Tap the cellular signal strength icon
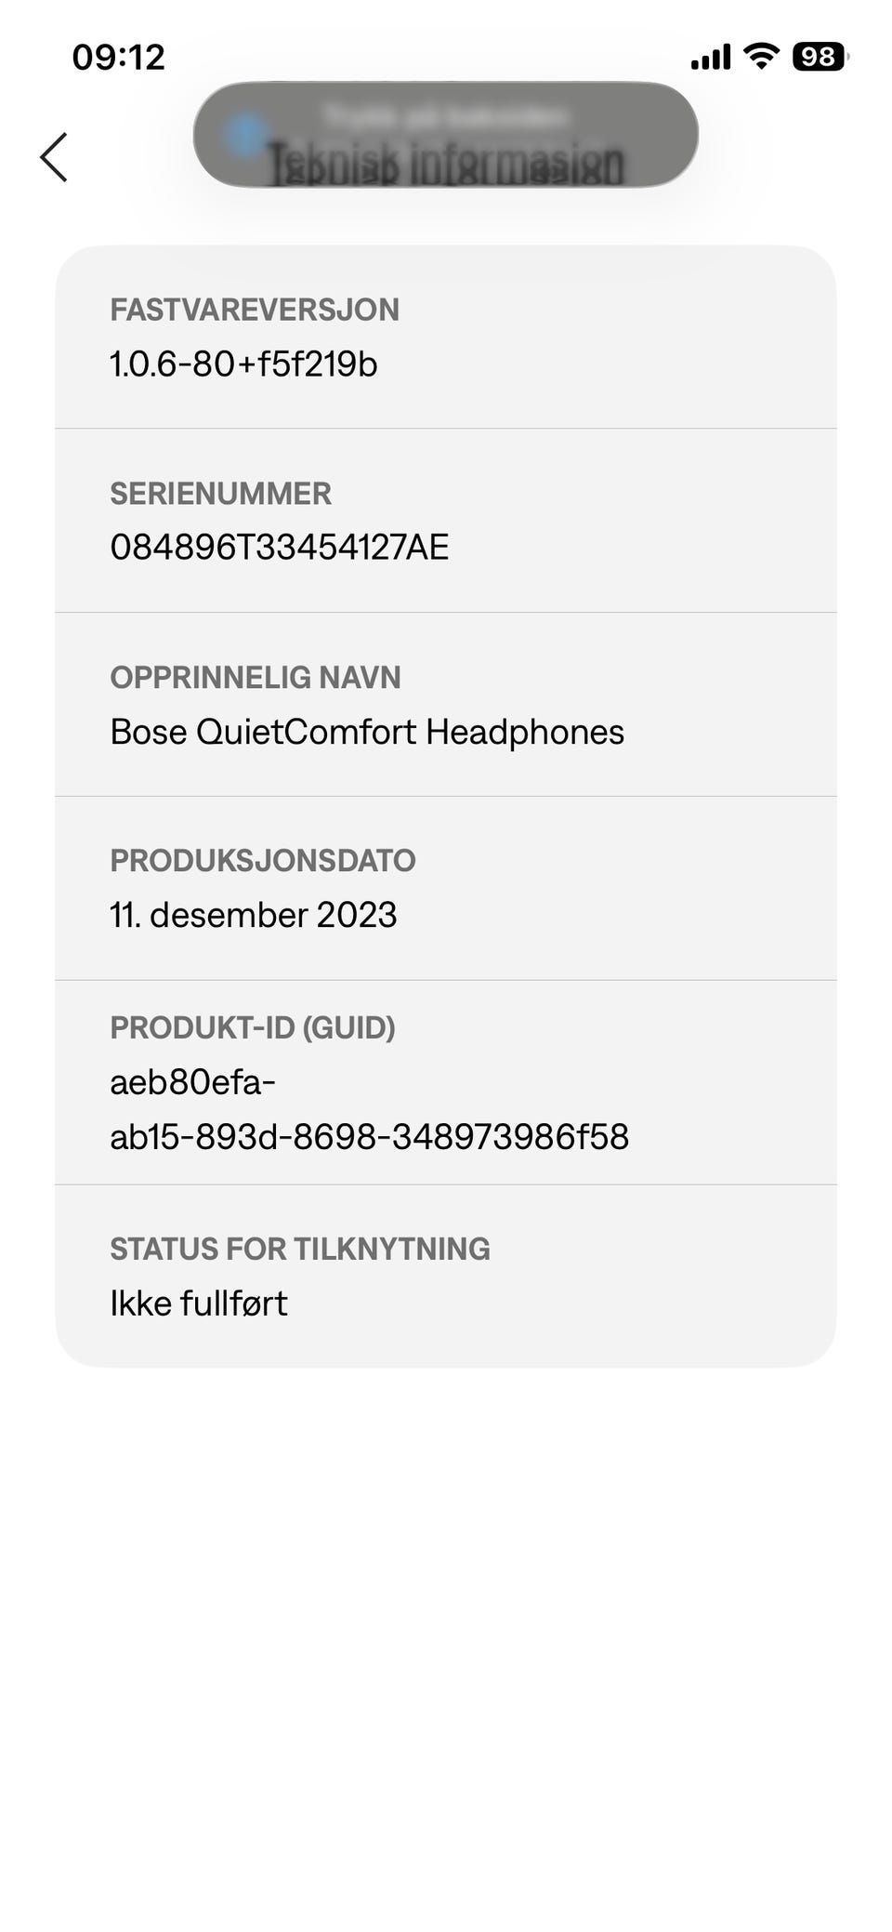The image size is (892, 1932). (711, 58)
